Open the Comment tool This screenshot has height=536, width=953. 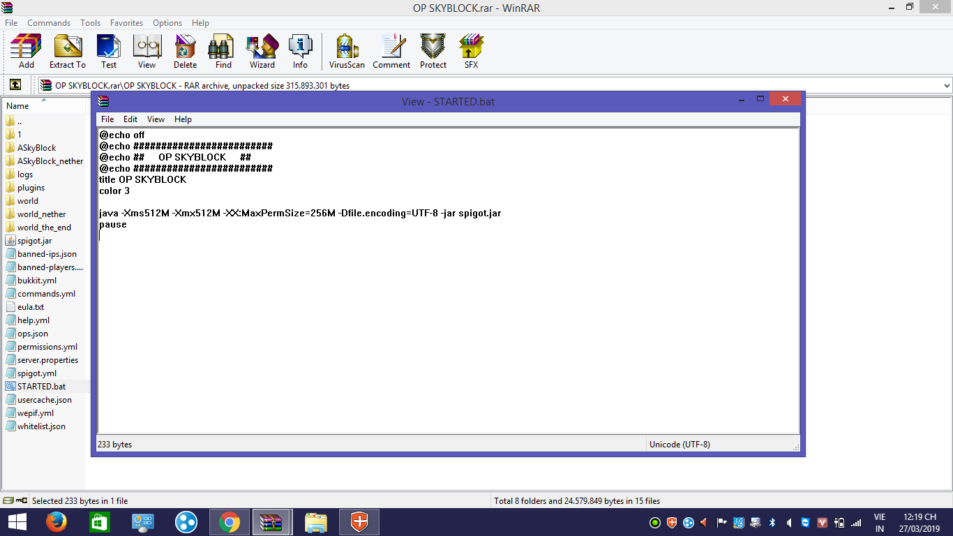391,52
